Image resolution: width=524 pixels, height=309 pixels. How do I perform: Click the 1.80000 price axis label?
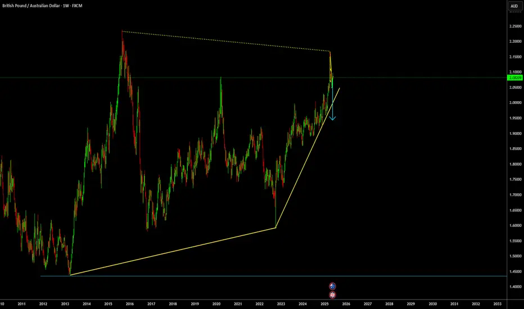pos(516,164)
